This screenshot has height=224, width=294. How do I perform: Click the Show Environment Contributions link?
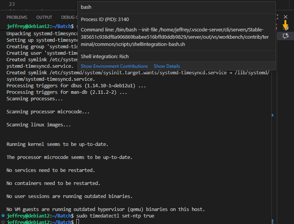pyautogui.click(x=114, y=66)
